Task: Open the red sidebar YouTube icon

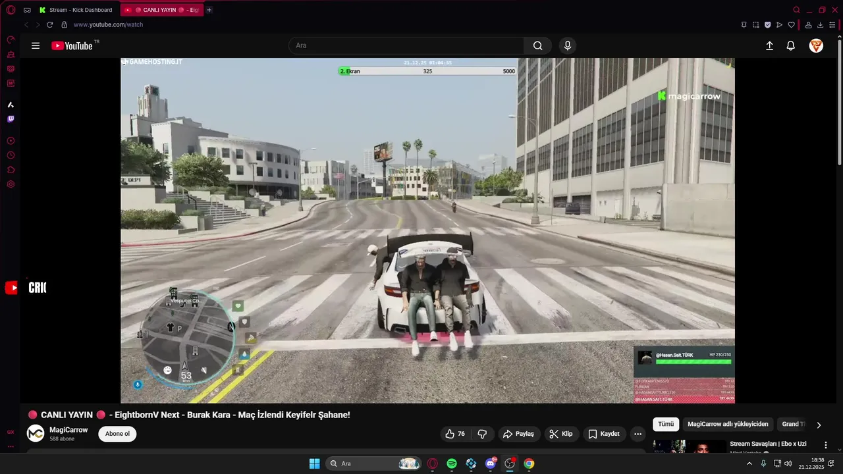Action: click(x=11, y=288)
